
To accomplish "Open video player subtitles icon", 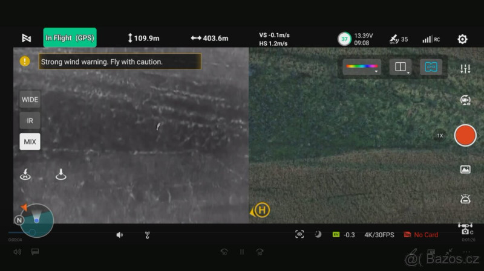I will tap(35, 252).
